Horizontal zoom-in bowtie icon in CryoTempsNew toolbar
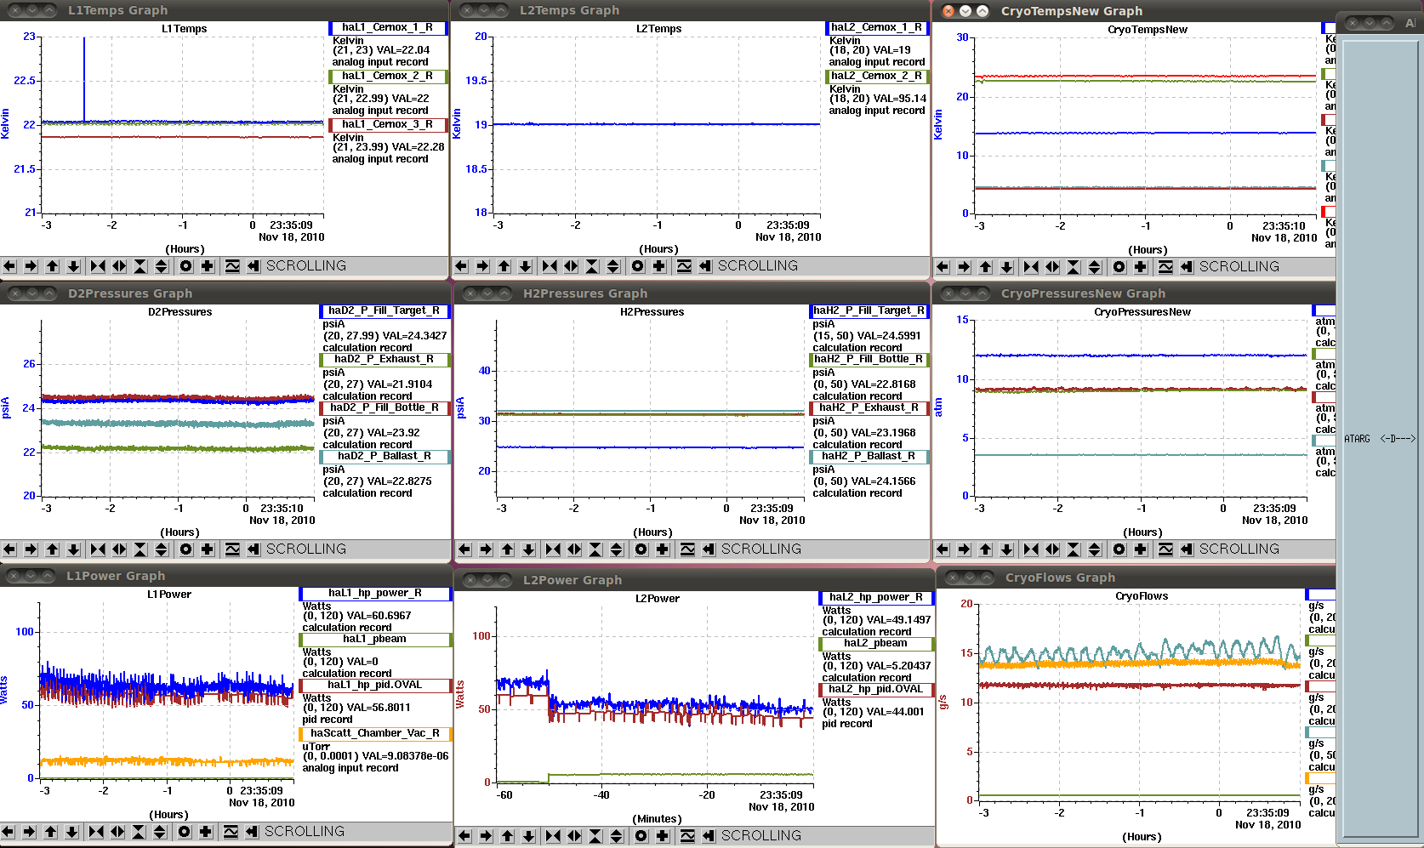 [1031, 267]
